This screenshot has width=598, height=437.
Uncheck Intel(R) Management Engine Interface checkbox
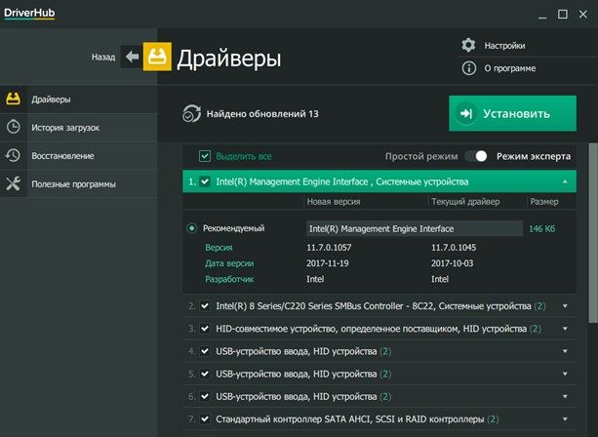[205, 181]
